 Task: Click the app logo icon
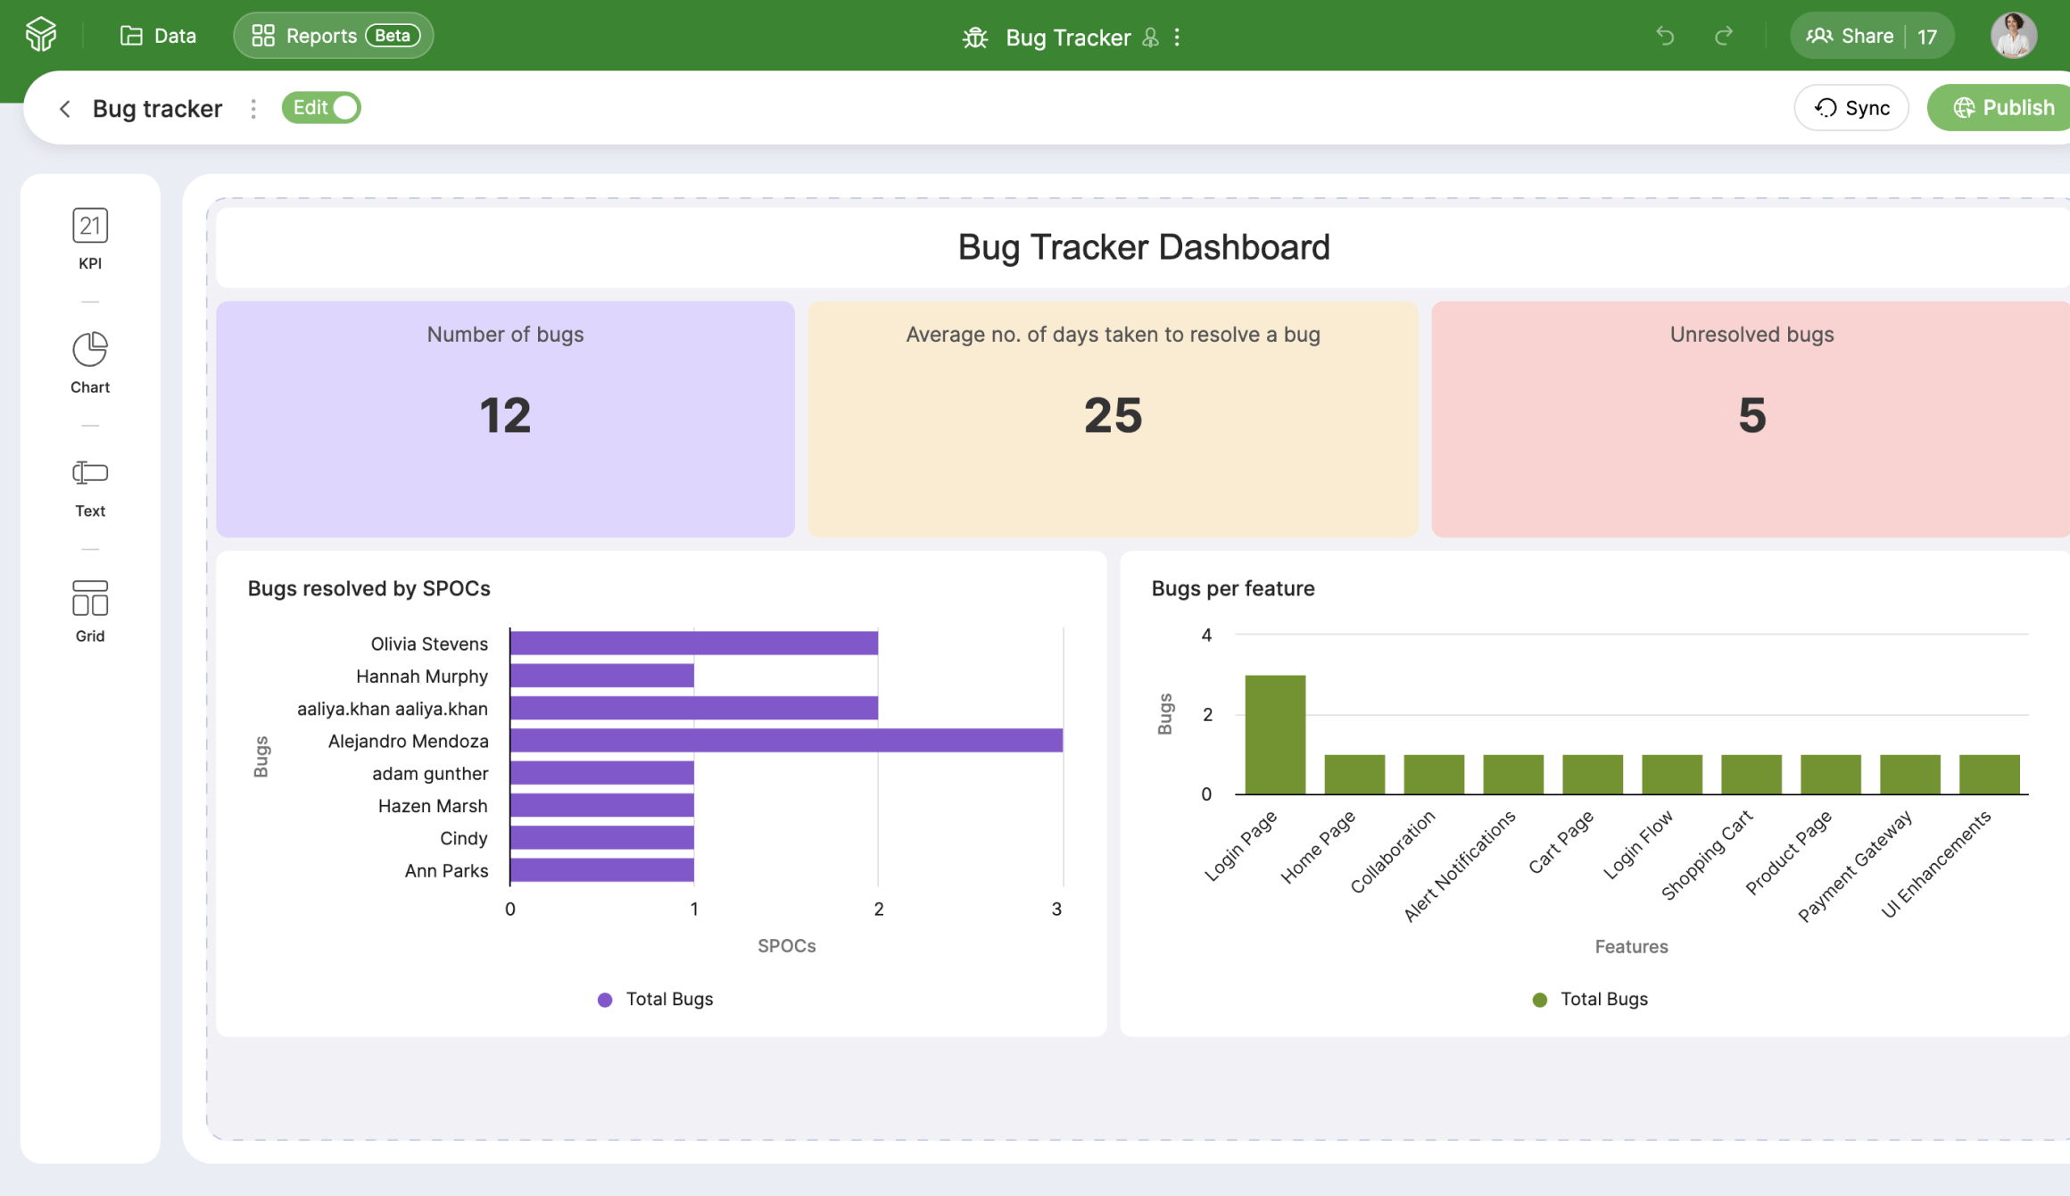tap(41, 35)
